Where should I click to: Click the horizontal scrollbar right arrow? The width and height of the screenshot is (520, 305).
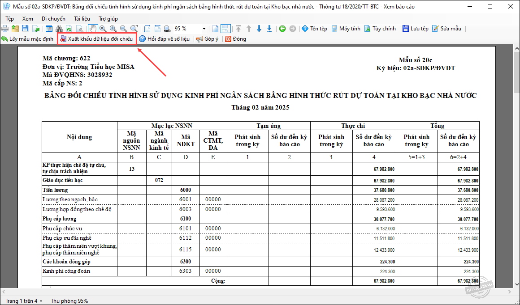(511, 292)
